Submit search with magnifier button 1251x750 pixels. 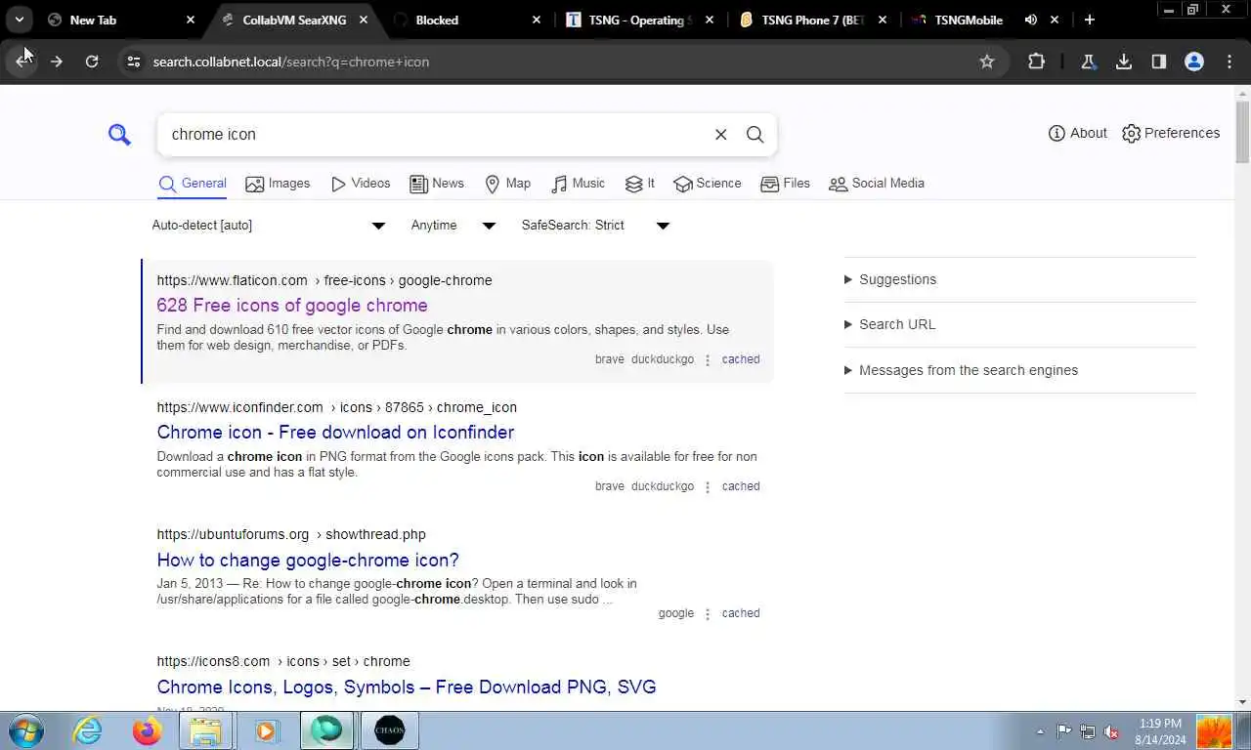pyautogui.click(x=755, y=135)
